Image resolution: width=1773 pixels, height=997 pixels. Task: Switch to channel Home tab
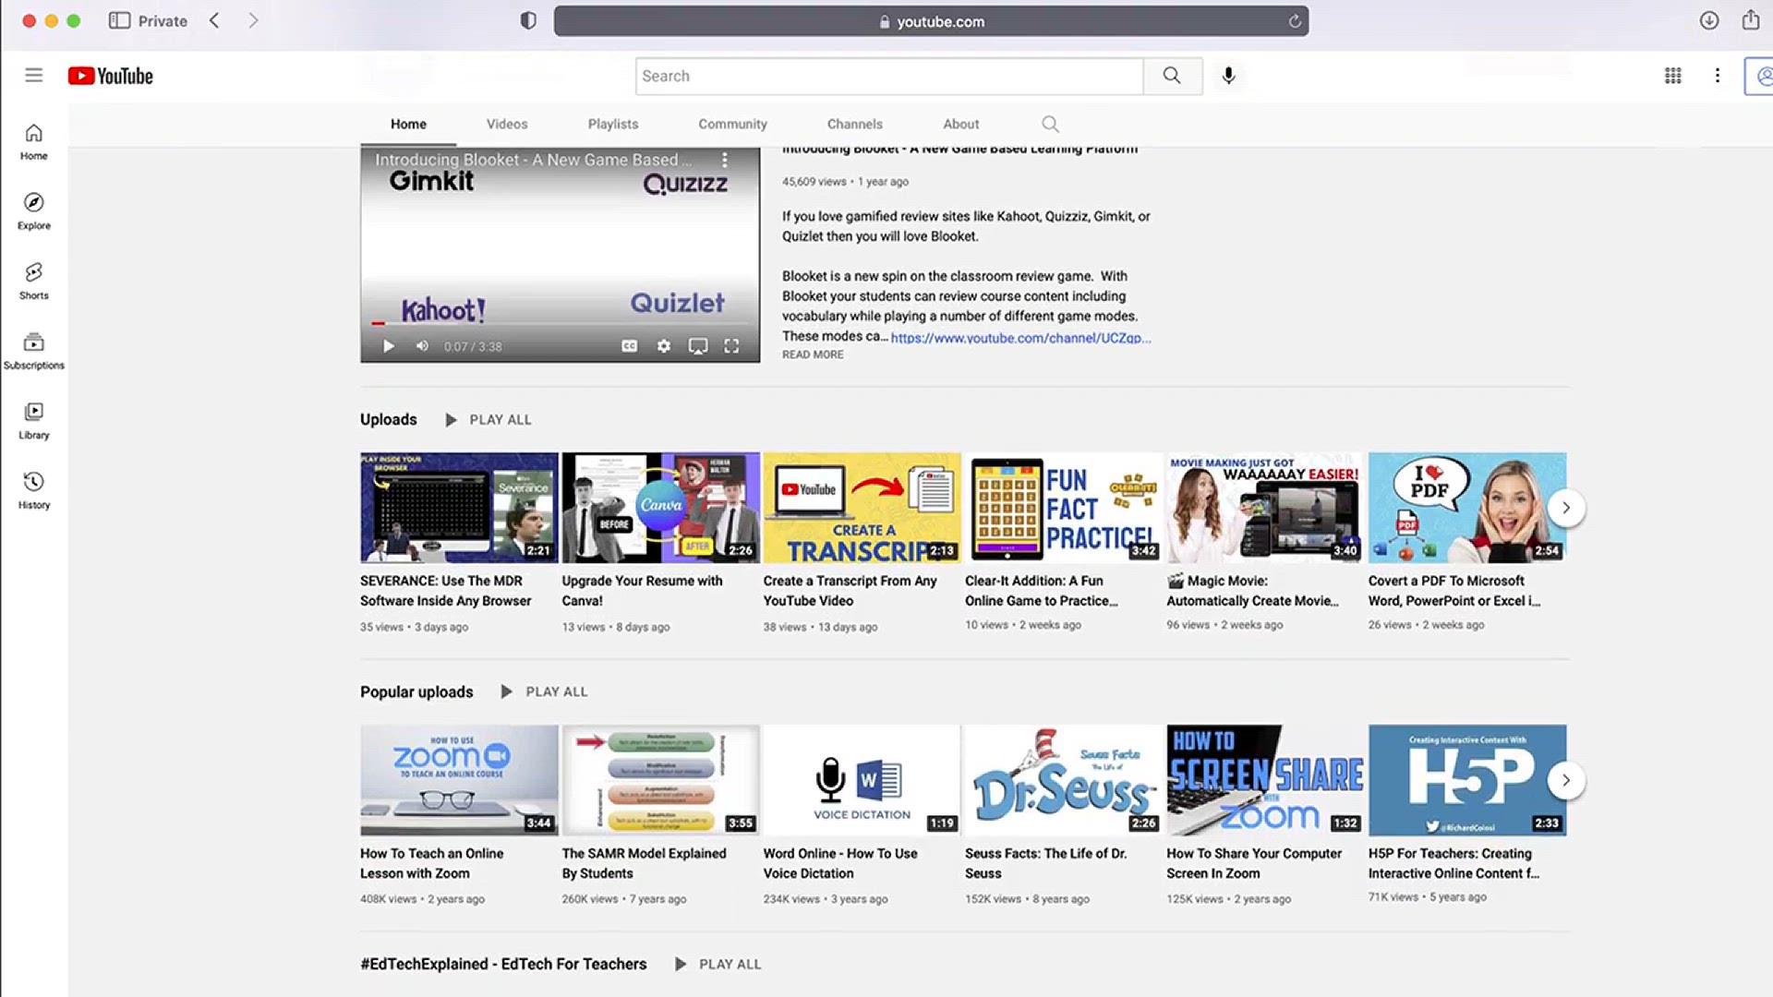(408, 124)
